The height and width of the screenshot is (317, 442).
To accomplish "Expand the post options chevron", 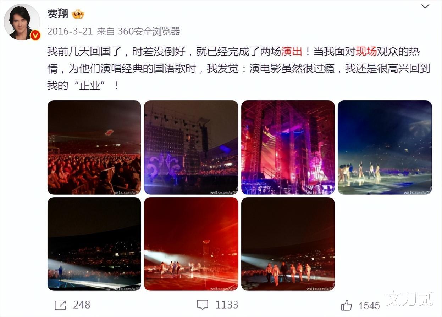I will [x=425, y=6].
